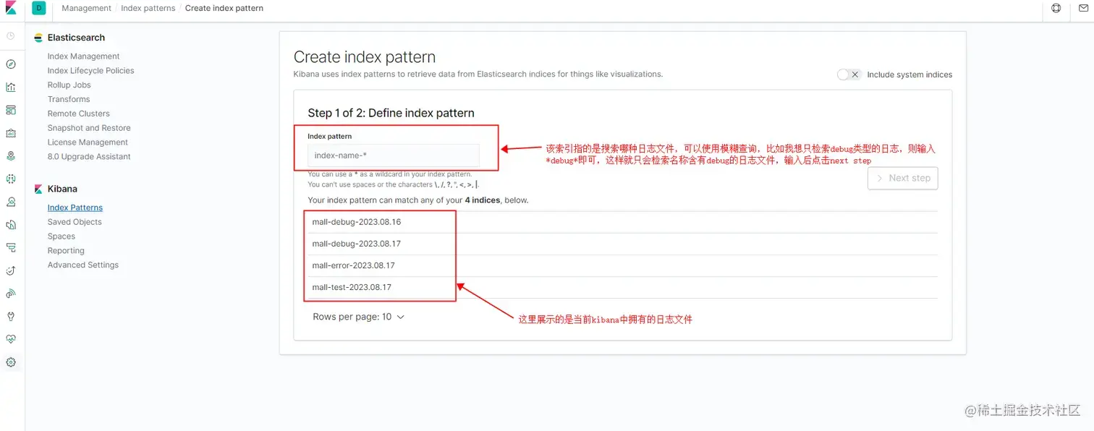Viewport: 1094px width, 431px height.
Task: Open Rows per page dropdown
Action: click(x=358, y=317)
